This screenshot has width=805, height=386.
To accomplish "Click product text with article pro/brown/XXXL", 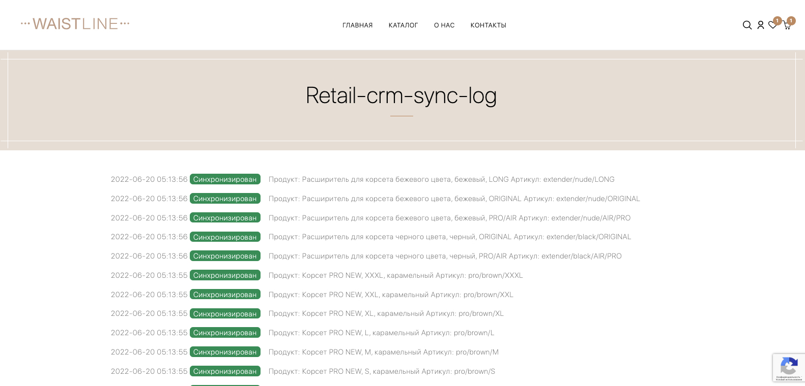I will tap(396, 275).
